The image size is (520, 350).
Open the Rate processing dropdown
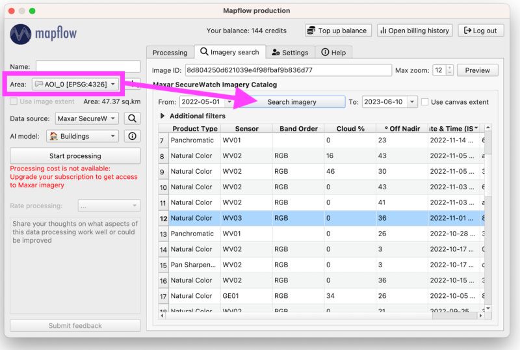[109, 206]
